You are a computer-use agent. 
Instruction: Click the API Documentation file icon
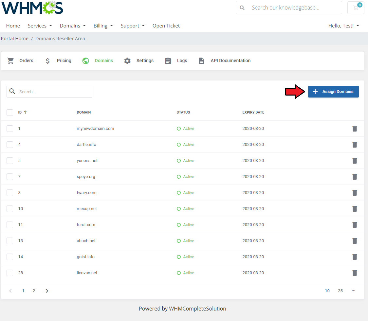pyautogui.click(x=201, y=61)
